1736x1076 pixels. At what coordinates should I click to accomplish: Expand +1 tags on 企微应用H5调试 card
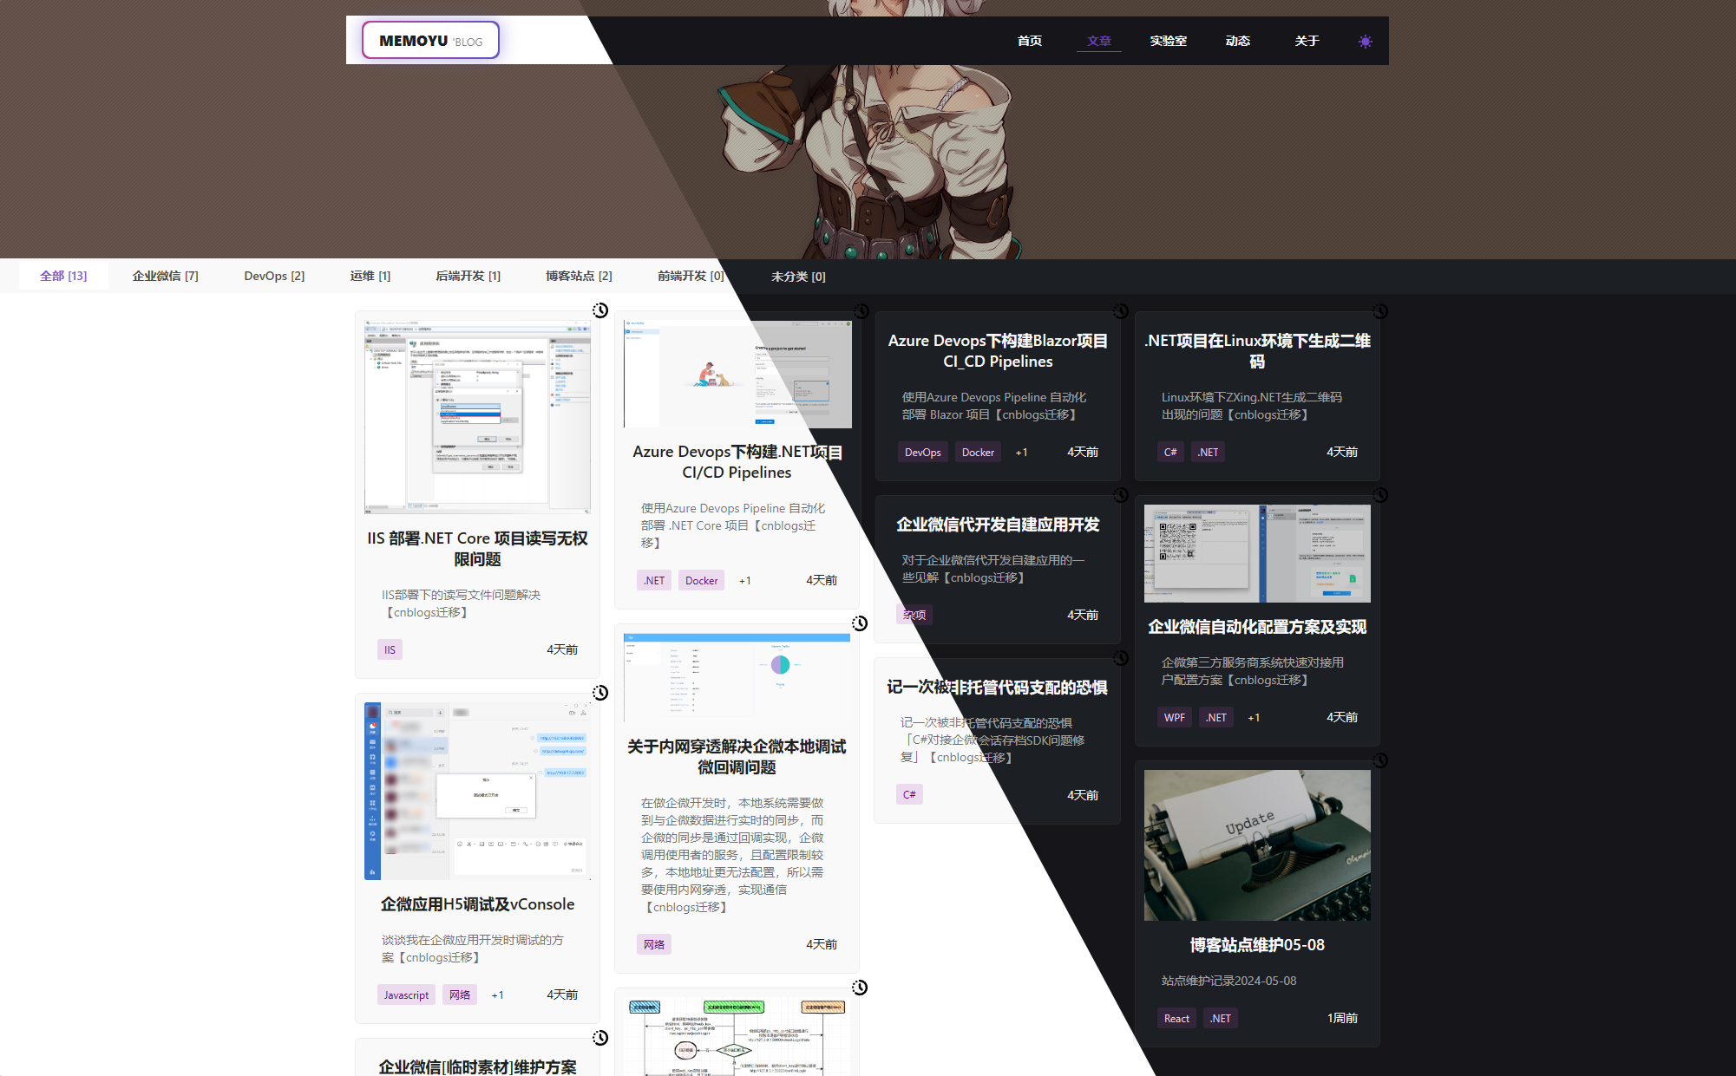tap(497, 995)
